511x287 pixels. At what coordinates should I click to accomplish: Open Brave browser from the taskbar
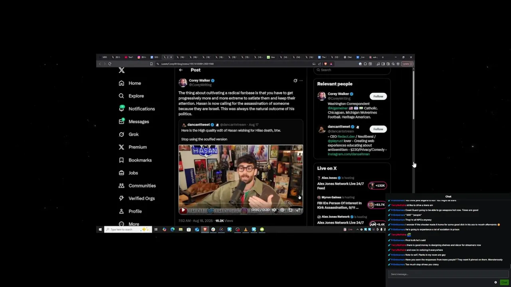[x=205, y=230]
